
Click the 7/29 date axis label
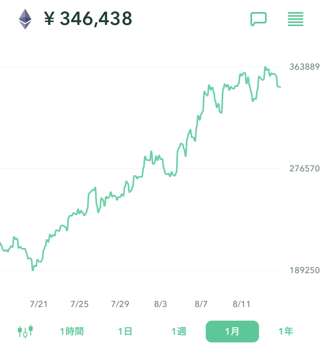coord(120,304)
